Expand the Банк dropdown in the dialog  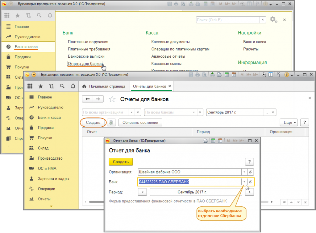tap(244, 182)
